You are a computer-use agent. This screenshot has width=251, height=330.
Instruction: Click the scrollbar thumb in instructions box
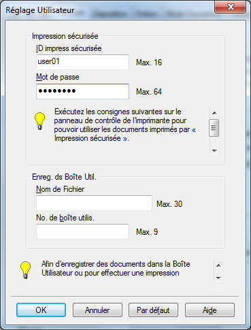coord(214,128)
